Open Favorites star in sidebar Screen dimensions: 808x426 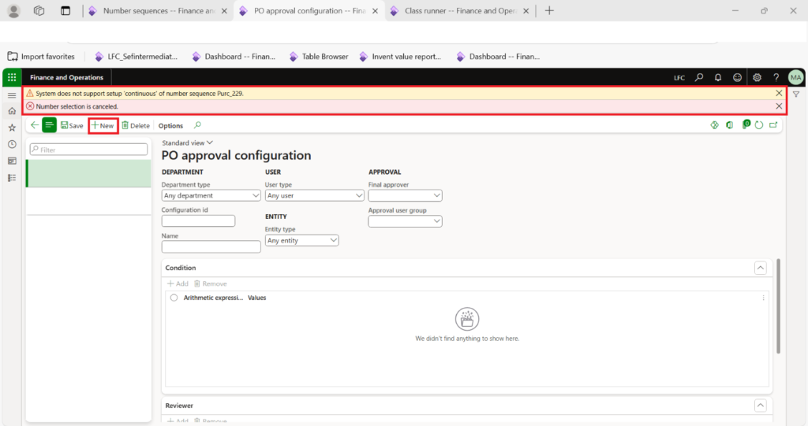click(12, 128)
